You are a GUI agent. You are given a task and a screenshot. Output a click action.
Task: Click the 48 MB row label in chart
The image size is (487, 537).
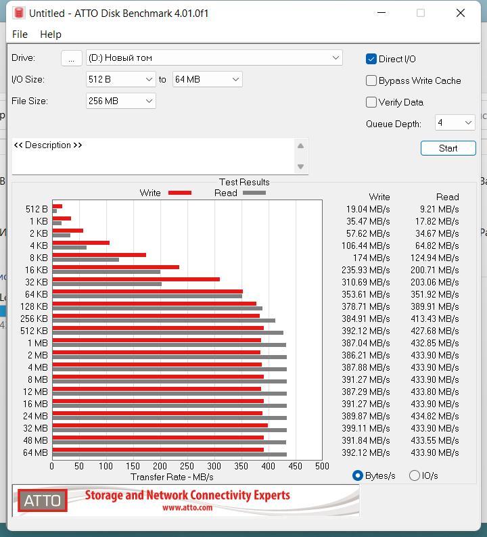point(35,440)
